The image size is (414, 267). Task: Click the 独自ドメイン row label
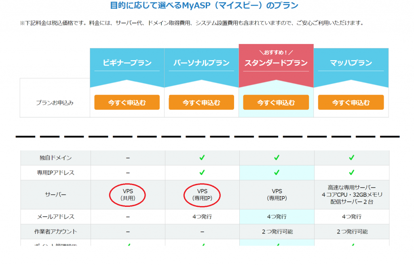56,158
